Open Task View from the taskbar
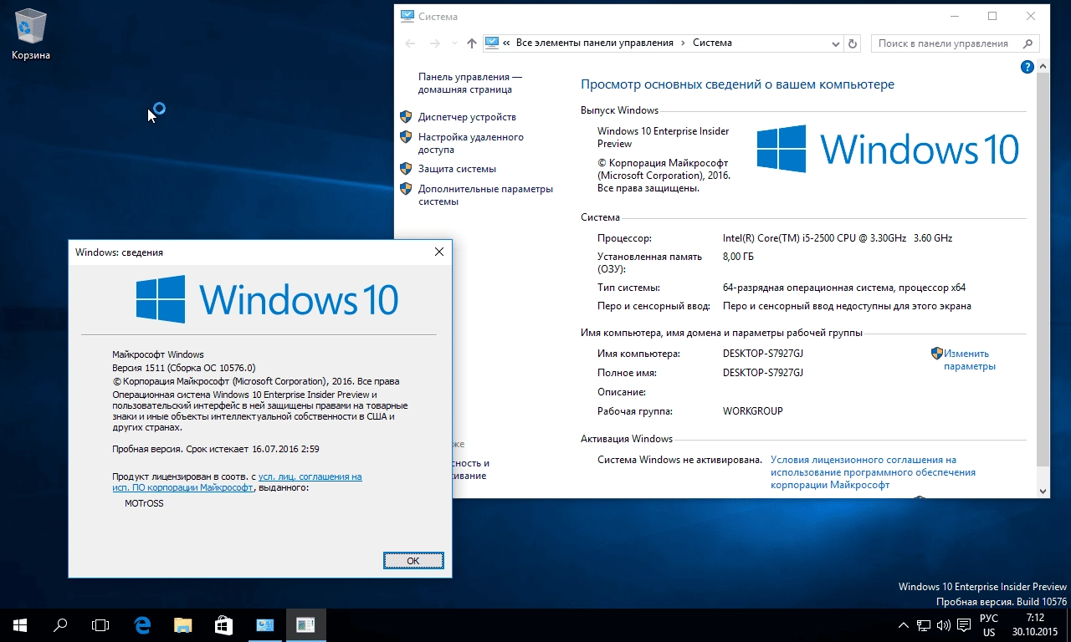The height and width of the screenshot is (642, 1071). pyautogui.click(x=100, y=624)
